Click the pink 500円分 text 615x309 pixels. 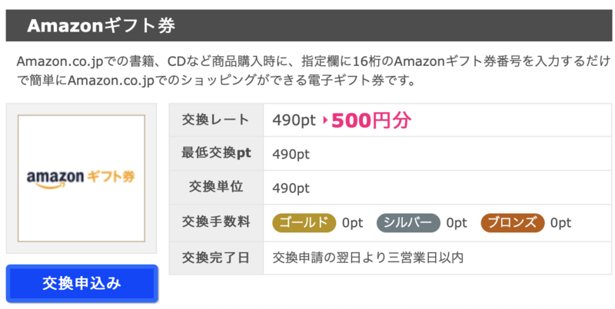371,120
